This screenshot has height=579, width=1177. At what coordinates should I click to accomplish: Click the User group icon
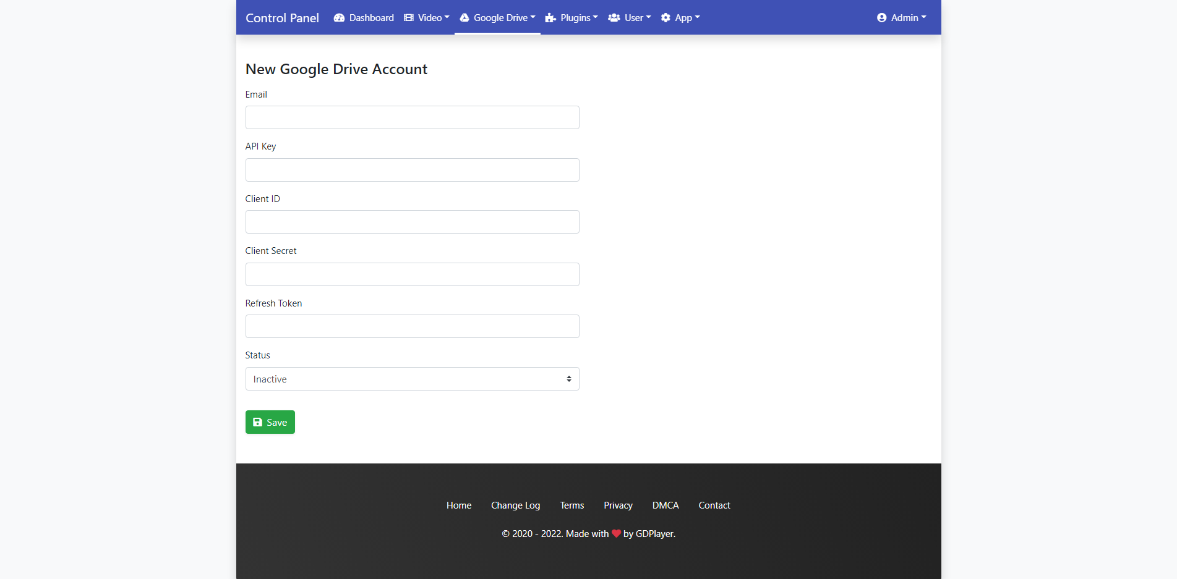[614, 18]
